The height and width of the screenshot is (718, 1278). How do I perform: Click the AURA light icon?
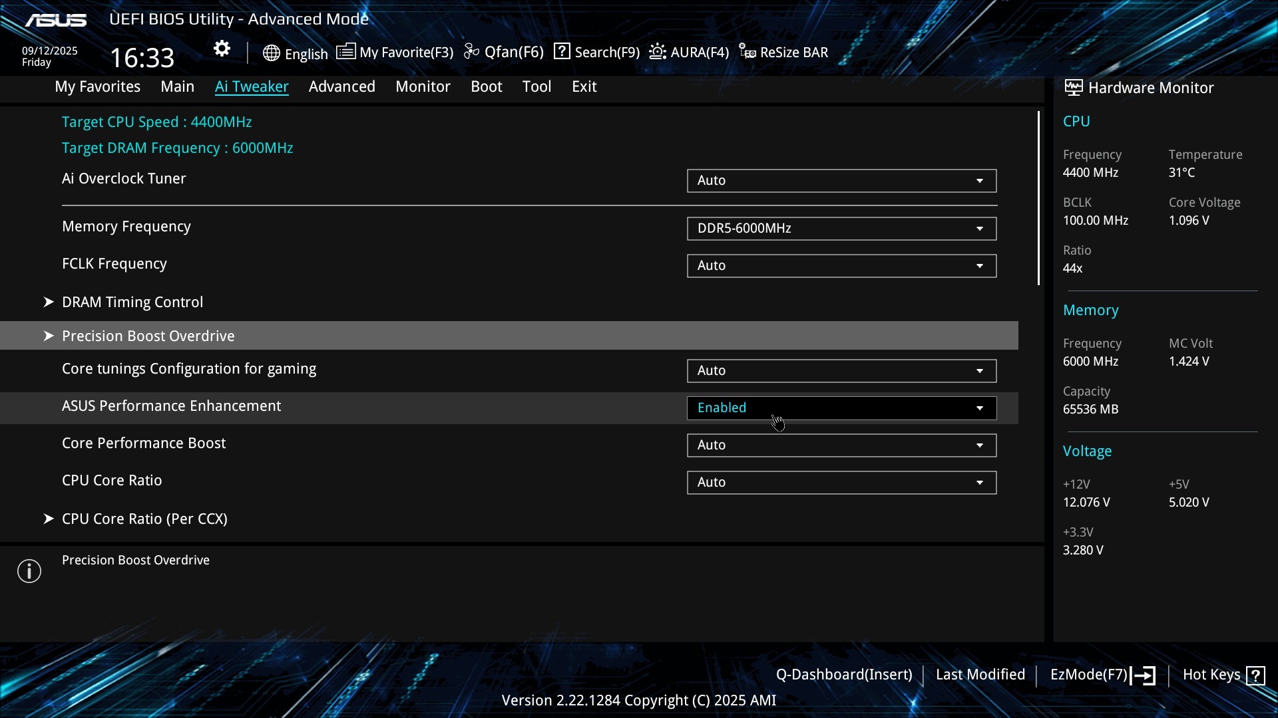coord(658,51)
